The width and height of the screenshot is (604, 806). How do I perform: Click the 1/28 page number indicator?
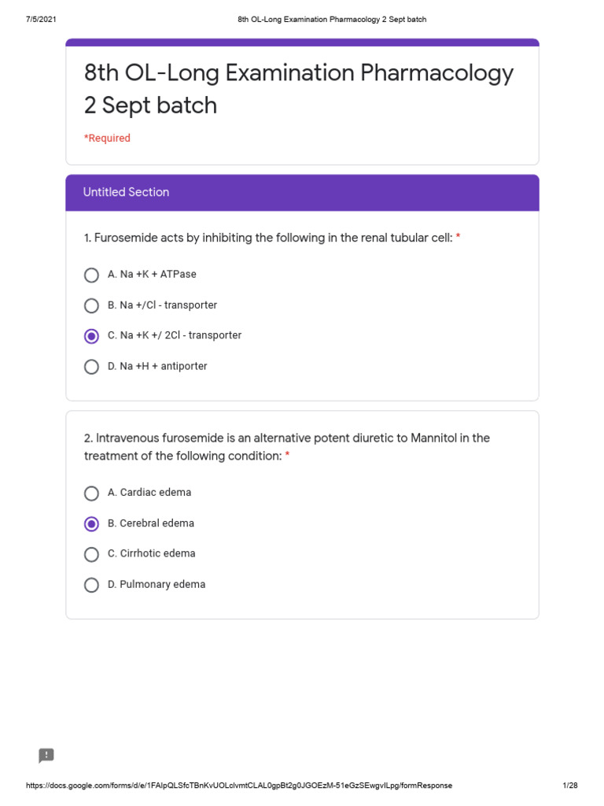tap(569, 786)
